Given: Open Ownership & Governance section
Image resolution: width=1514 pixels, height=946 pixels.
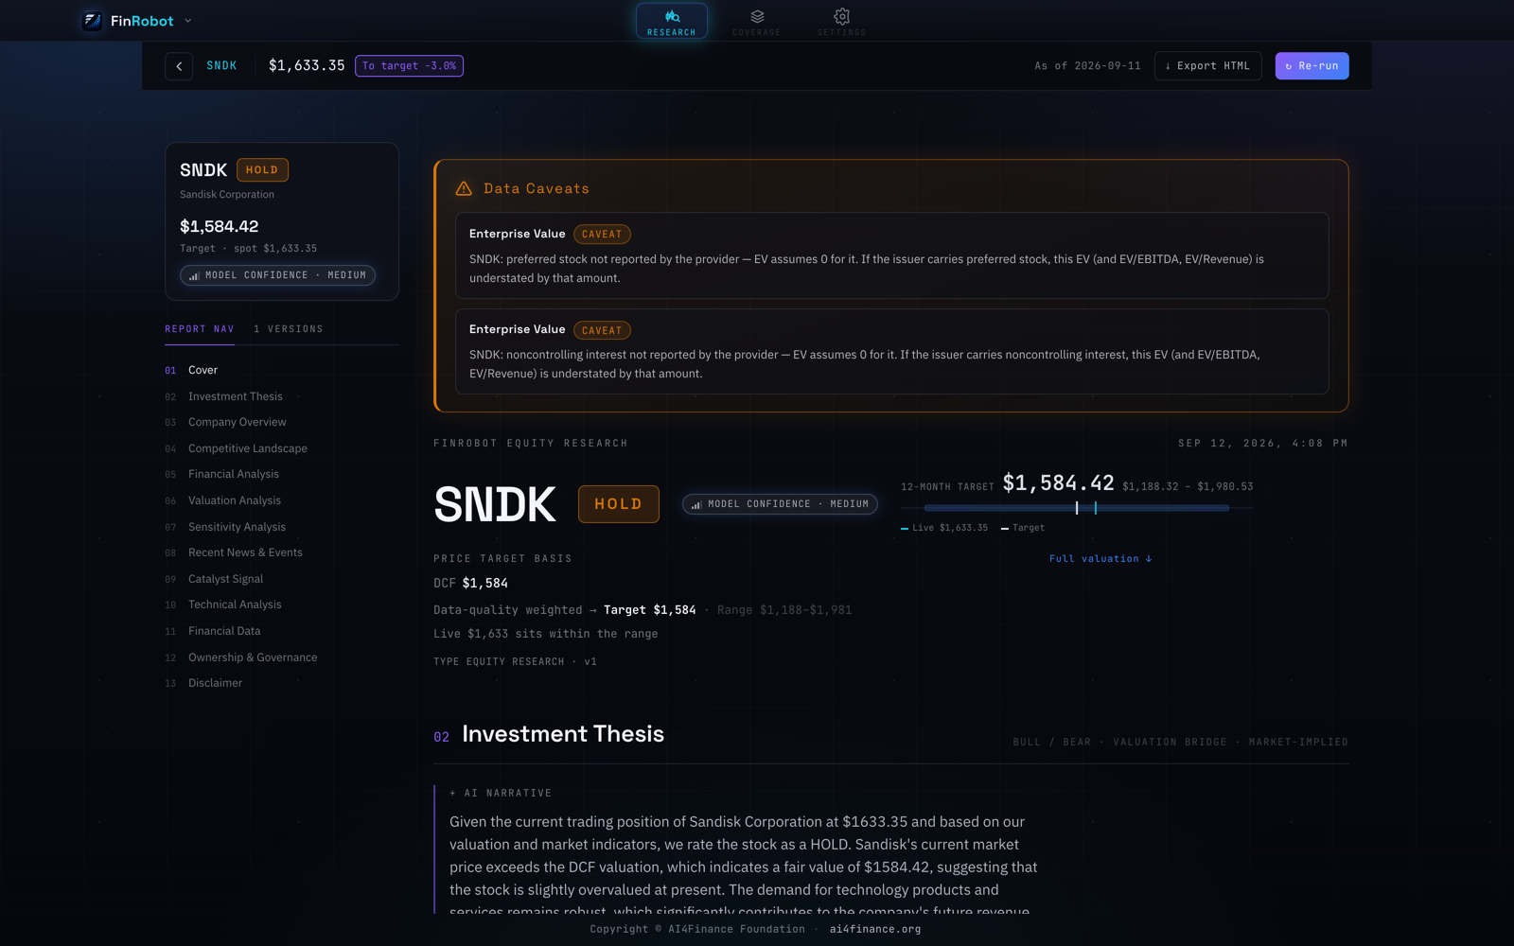Looking at the screenshot, I should [x=253, y=657].
